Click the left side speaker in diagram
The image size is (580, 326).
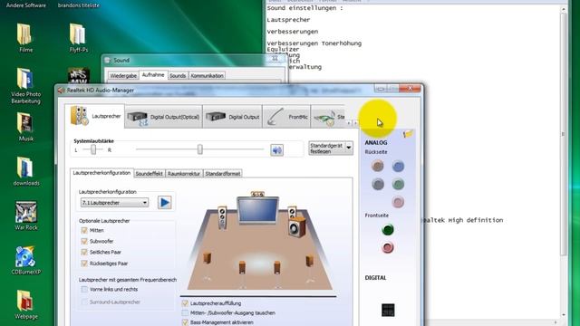point(208,257)
